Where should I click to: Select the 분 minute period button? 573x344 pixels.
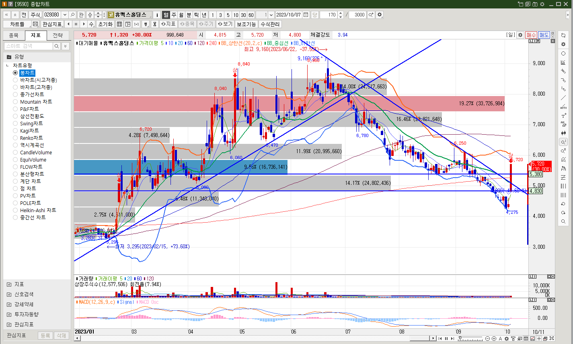pos(189,15)
